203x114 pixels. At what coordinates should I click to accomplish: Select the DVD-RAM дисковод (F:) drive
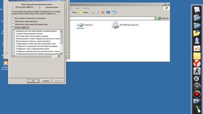[x=125, y=25]
